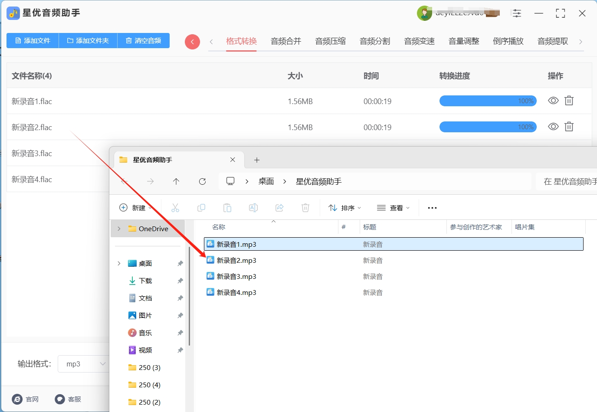Open 文档 in the sidebar

pyautogui.click(x=145, y=298)
